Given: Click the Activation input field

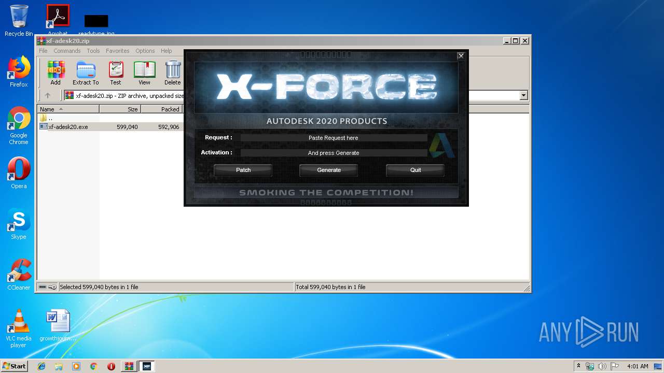Looking at the screenshot, I should [334, 153].
